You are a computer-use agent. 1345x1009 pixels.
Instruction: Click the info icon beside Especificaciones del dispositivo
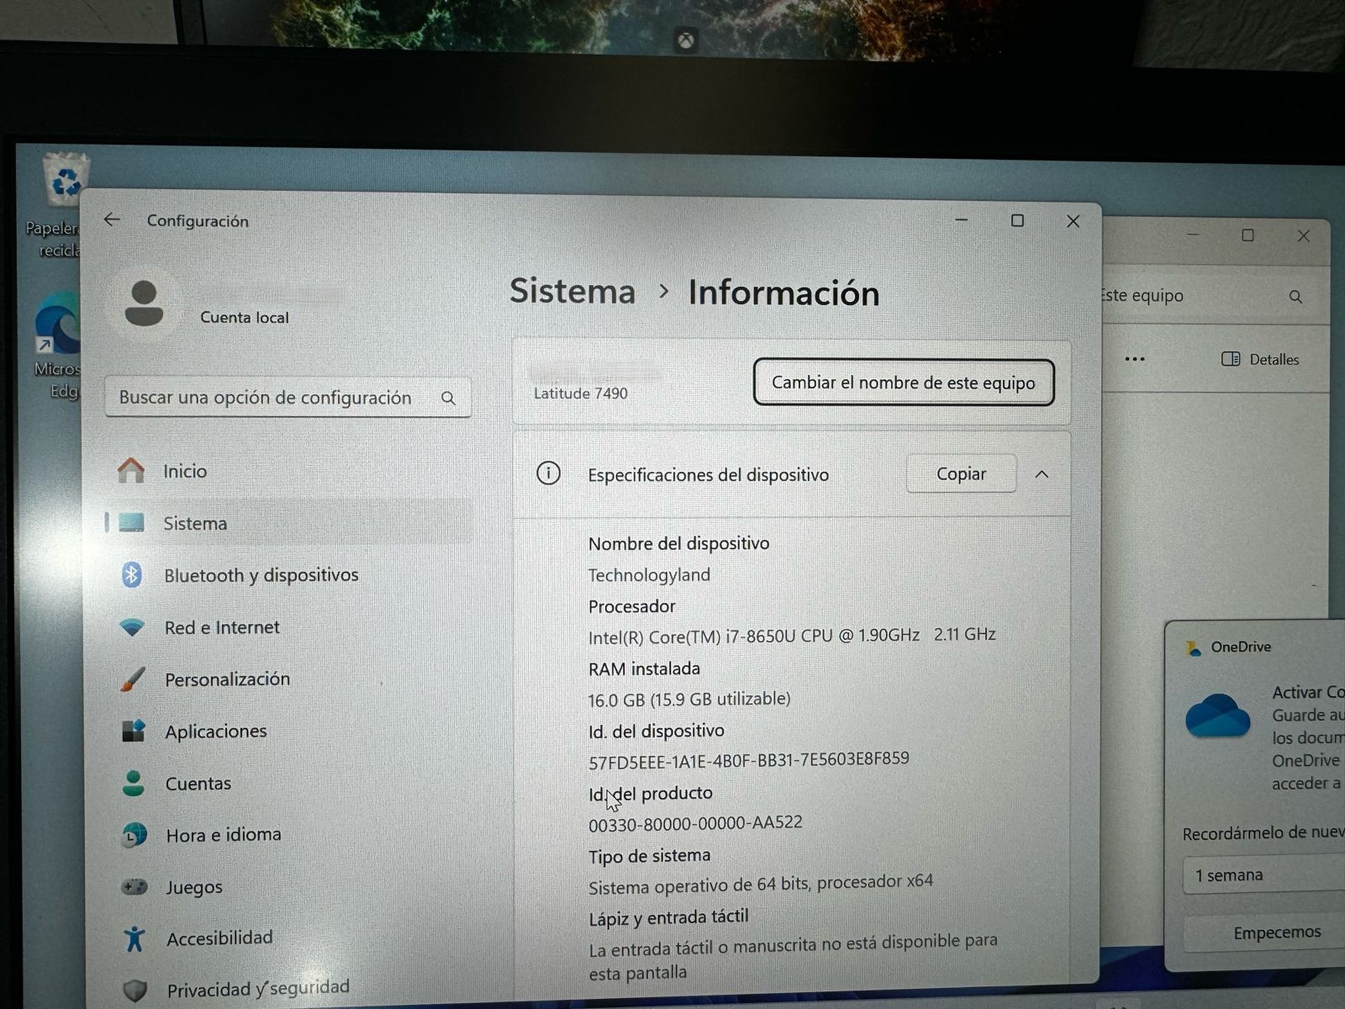point(548,473)
